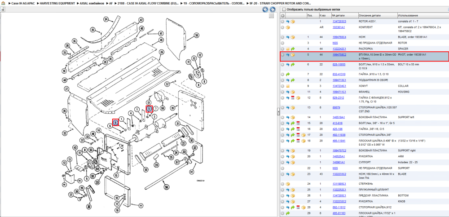Open part number link 140525A1
Screen dimensions: 449x217
(338, 156)
